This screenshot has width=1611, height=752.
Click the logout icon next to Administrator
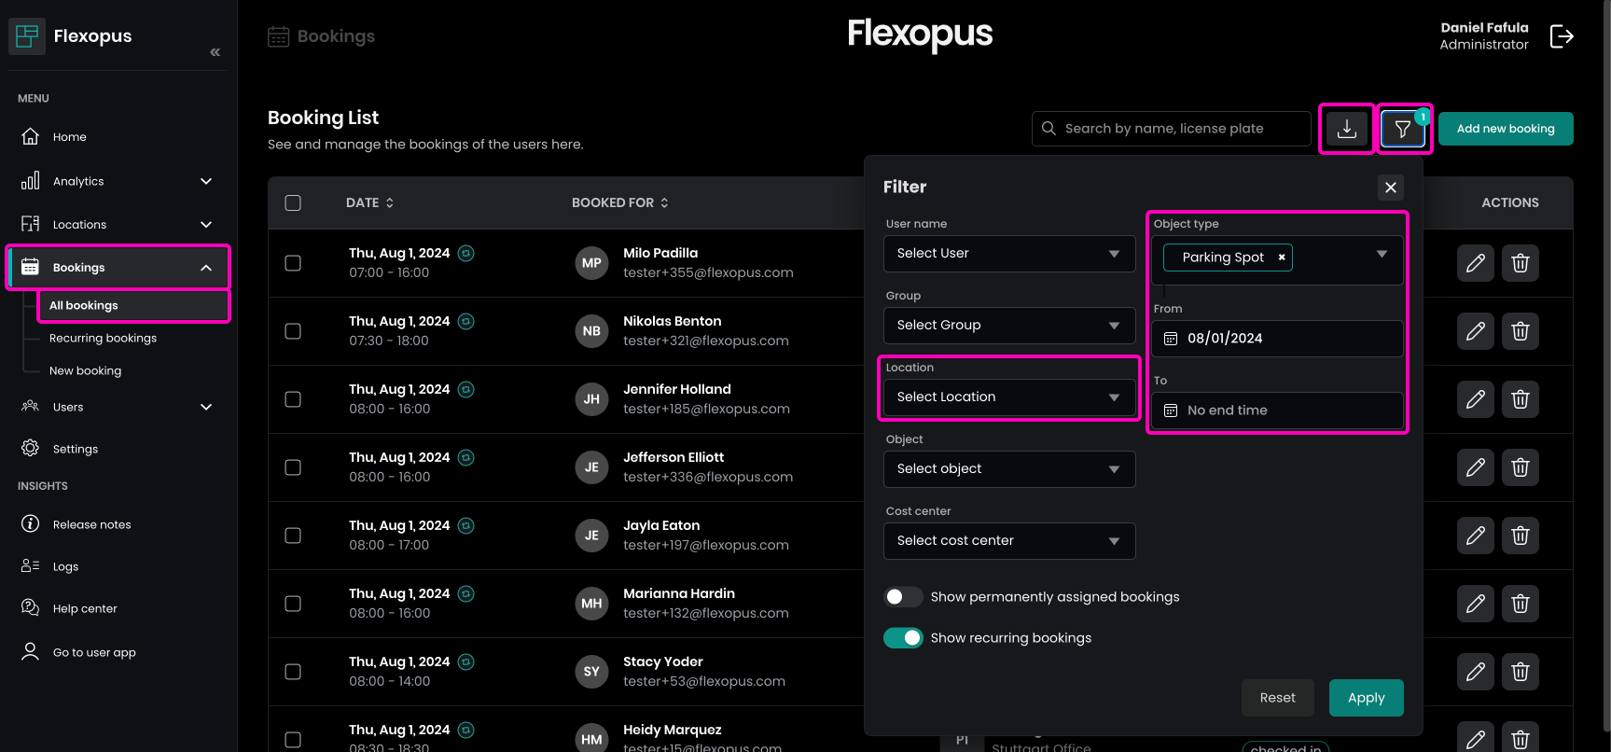point(1561,36)
